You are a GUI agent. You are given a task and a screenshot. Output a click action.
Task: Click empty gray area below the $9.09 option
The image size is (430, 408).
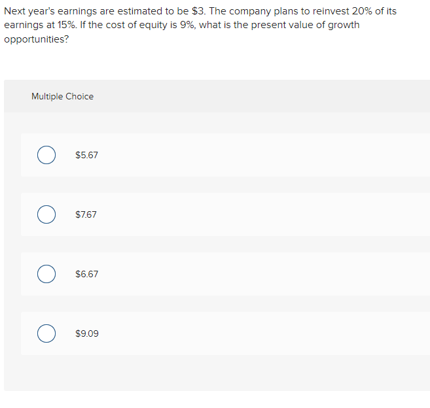pos(216,373)
